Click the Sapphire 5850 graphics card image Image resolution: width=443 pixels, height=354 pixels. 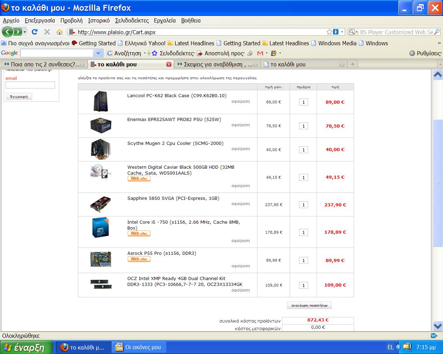tap(101, 204)
